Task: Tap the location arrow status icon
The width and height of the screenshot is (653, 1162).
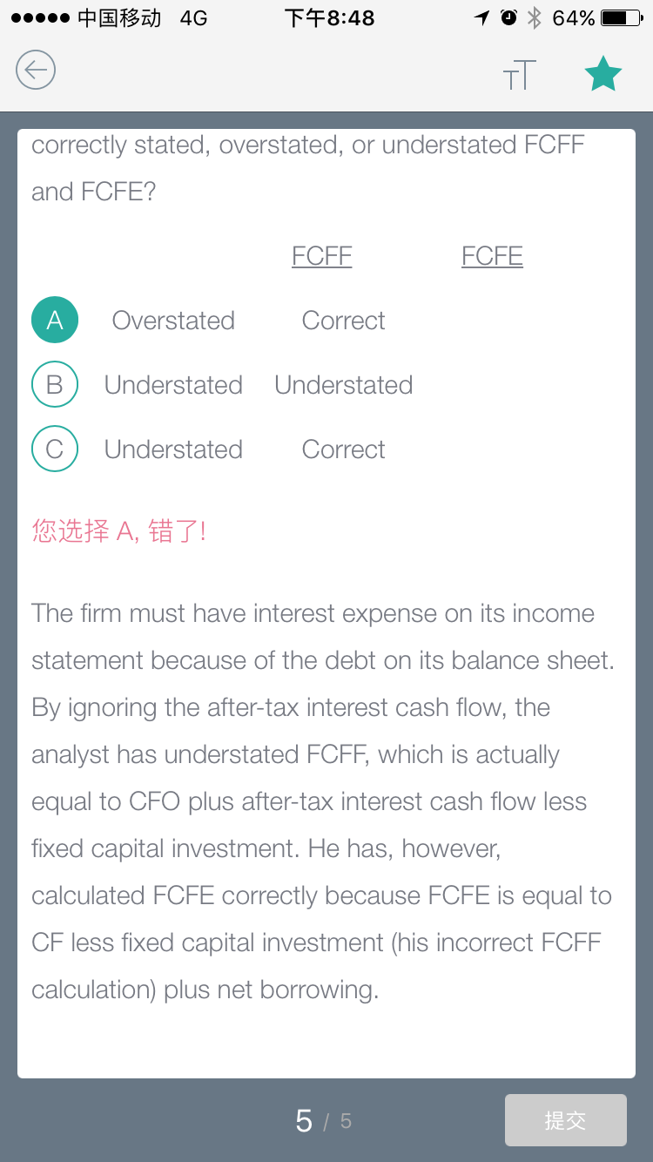Action: 481,18
